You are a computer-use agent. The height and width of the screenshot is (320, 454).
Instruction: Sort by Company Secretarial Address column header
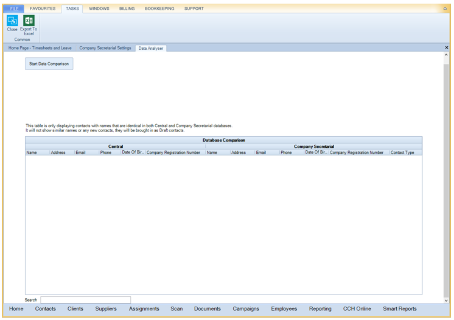(242, 153)
